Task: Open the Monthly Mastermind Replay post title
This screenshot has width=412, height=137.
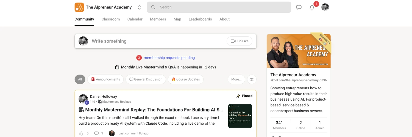Action: (x=151, y=110)
